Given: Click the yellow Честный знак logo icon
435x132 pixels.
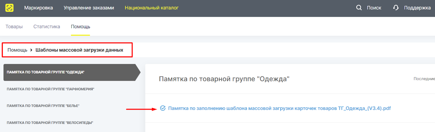Looking at the screenshot, I should tap(10, 8).
